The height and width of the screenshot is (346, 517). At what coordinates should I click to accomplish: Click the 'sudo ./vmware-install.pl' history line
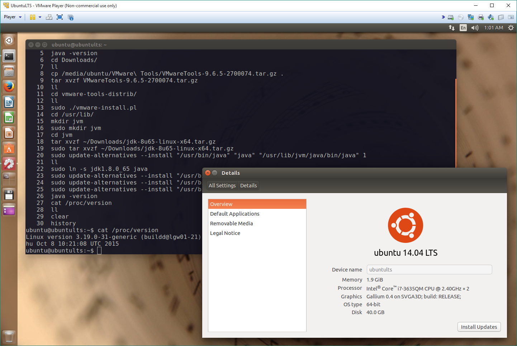pyautogui.click(x=94, y=108)
